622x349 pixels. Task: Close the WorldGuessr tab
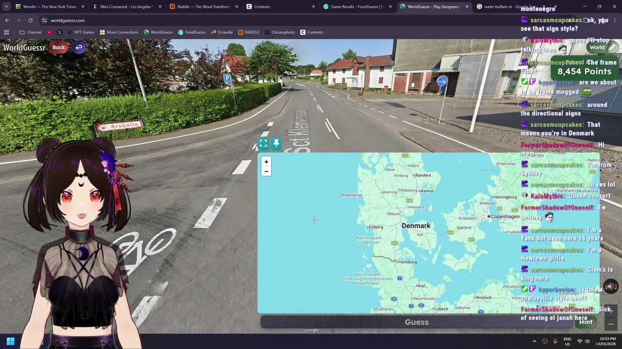tap(467, 7)
